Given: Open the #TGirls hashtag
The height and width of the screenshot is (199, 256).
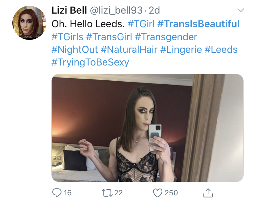Looking at the screenshot, I should pos(67,36).
